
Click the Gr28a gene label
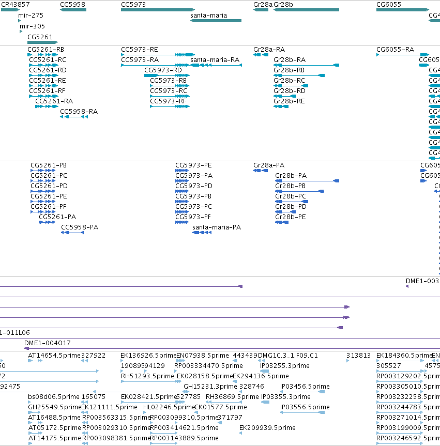[263, 5]
